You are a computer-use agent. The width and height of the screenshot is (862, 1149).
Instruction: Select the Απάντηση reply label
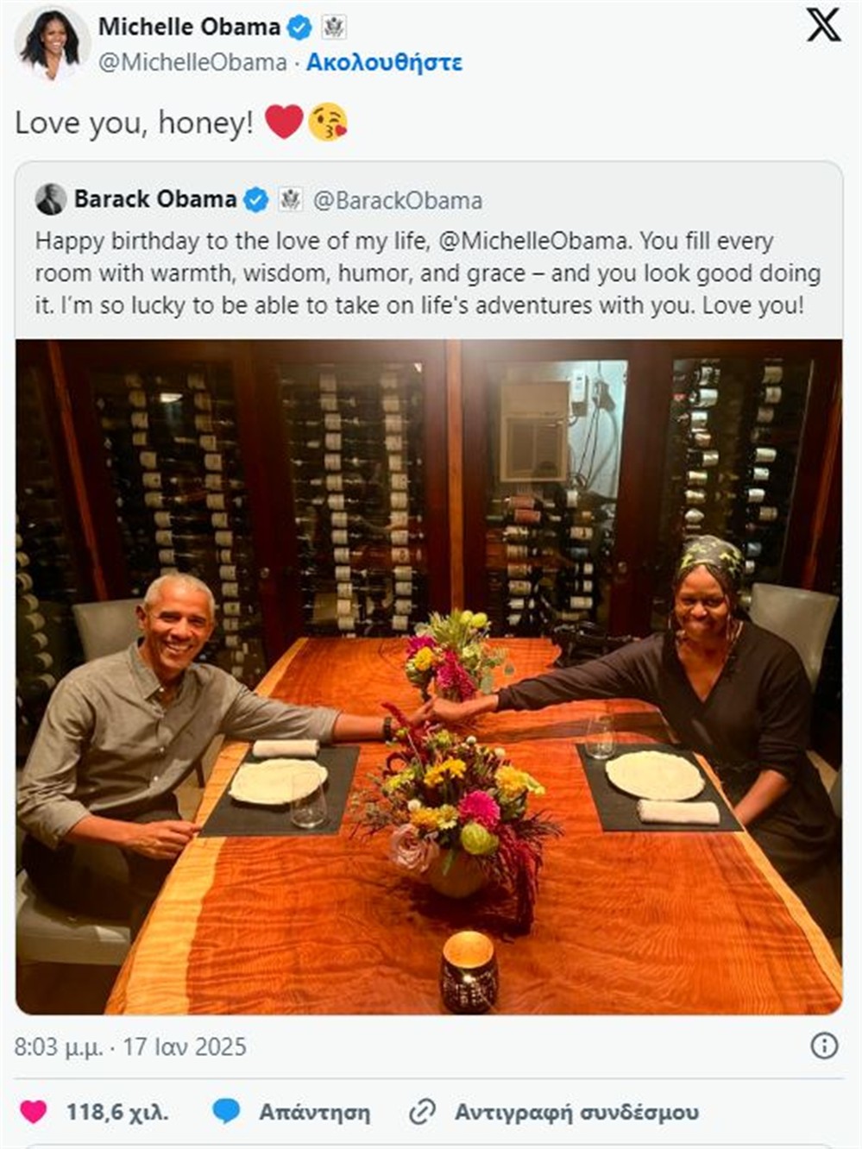coord(314,1112)
